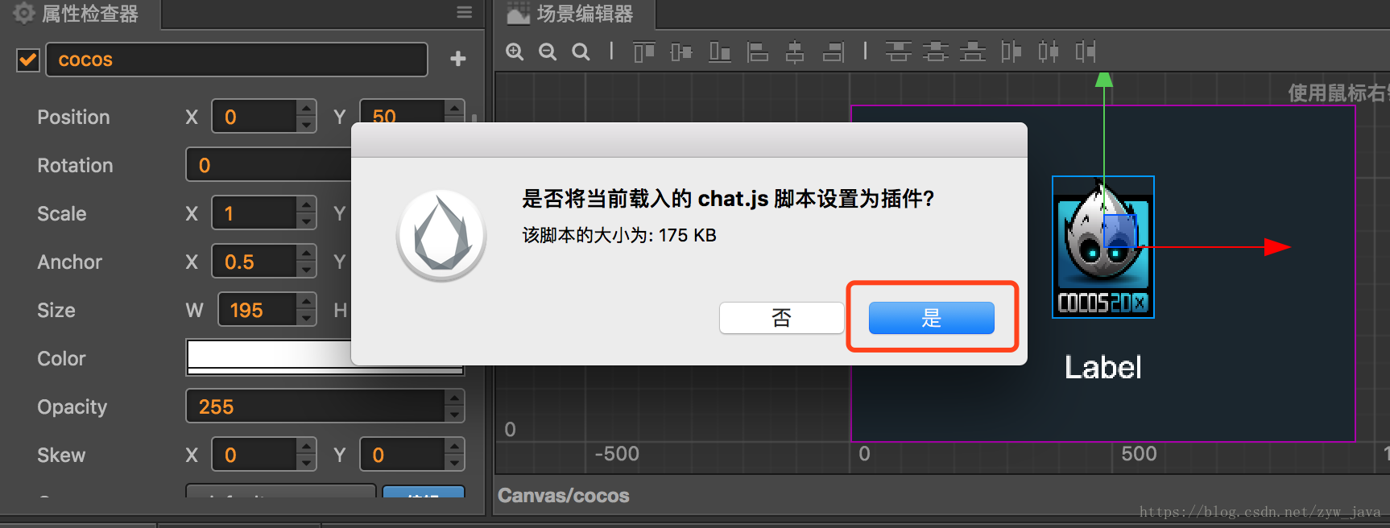
Task: Distribute nodes evenly by vertical centers
Action: click(935, 52)
